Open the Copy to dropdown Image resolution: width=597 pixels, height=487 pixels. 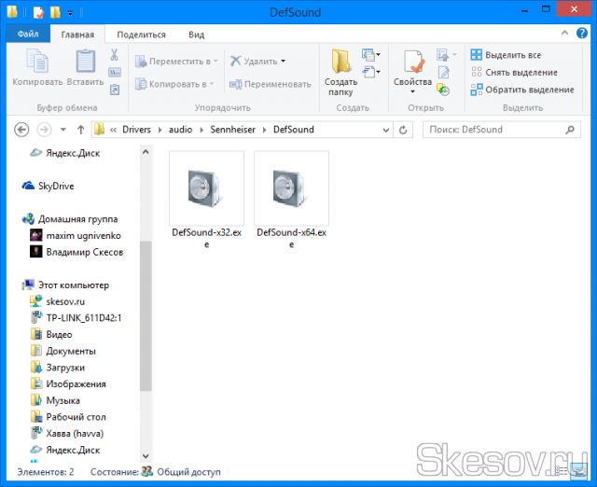[176, 84]
